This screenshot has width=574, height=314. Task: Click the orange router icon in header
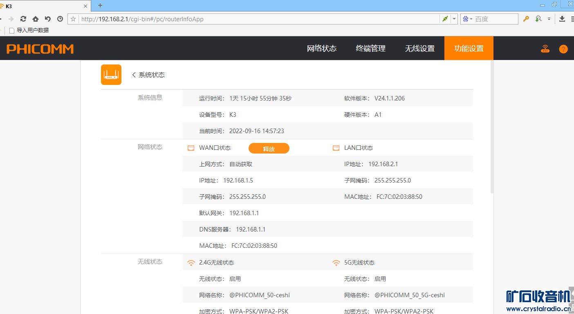pos(545,49)
